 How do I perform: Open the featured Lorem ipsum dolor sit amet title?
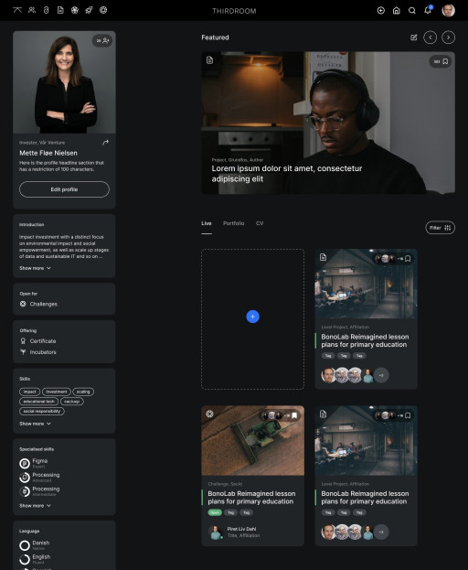287,174
